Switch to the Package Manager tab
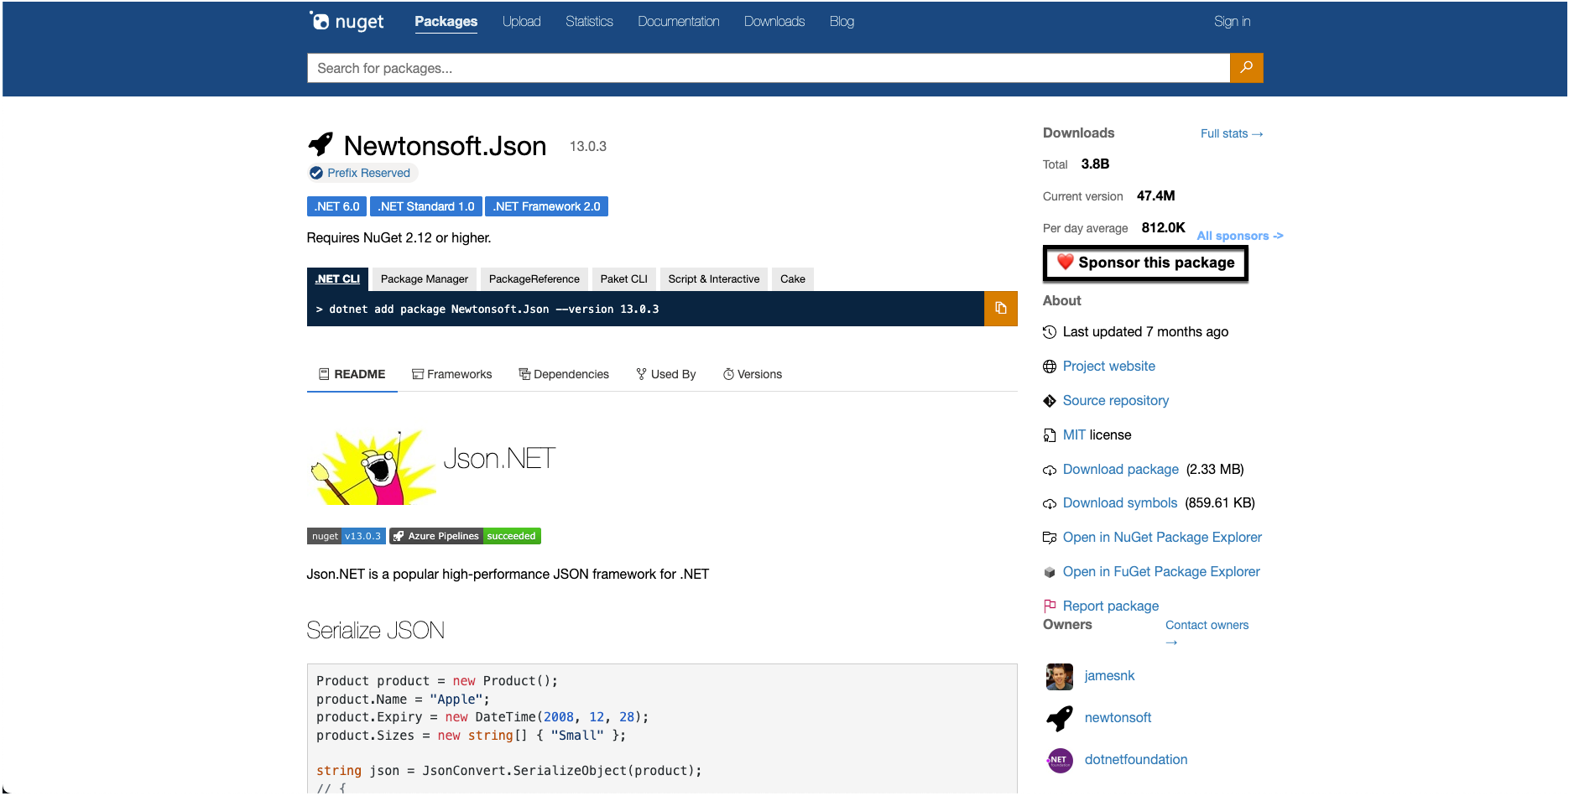This screenshot has width=1569, height=796. pyautogui.click(x=425, y=279)
